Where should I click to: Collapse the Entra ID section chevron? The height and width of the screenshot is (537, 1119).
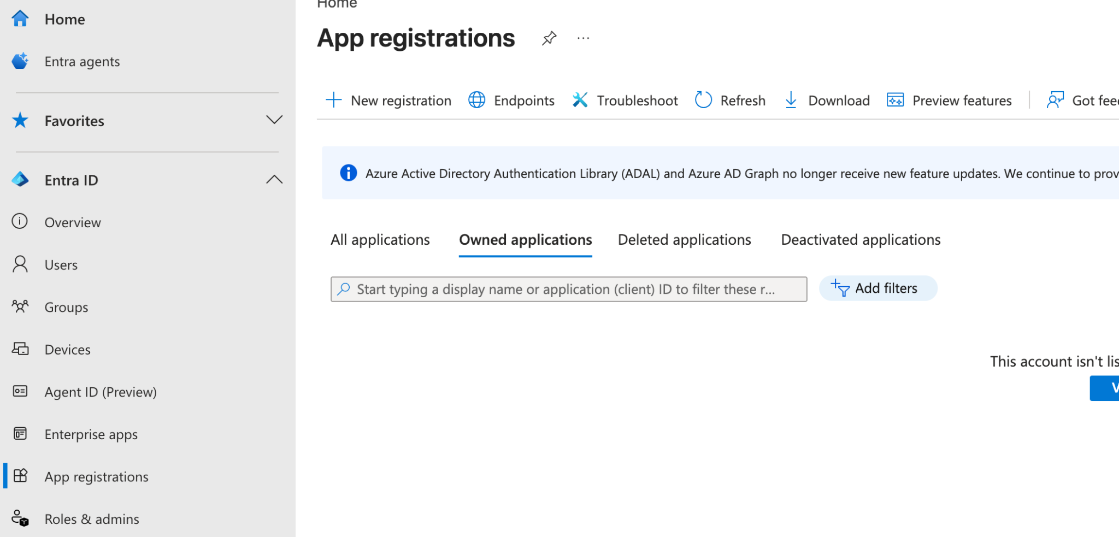[274, 179]
